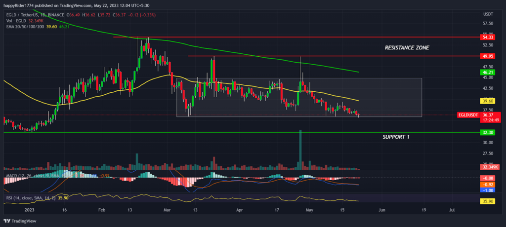Image resolution: width=506 pixels, height=227 pixels.
Task: Click the Jul label on time axis
Action: pos(452,210)
